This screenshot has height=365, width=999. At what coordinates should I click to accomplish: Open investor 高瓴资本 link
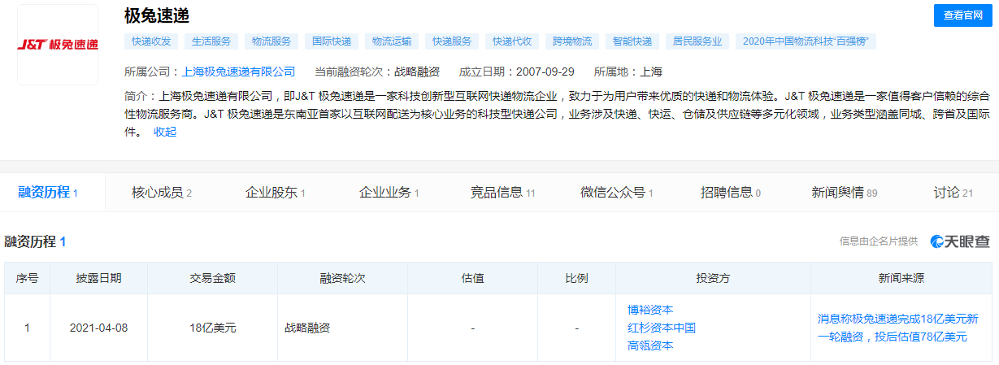[x=650, y=345]
